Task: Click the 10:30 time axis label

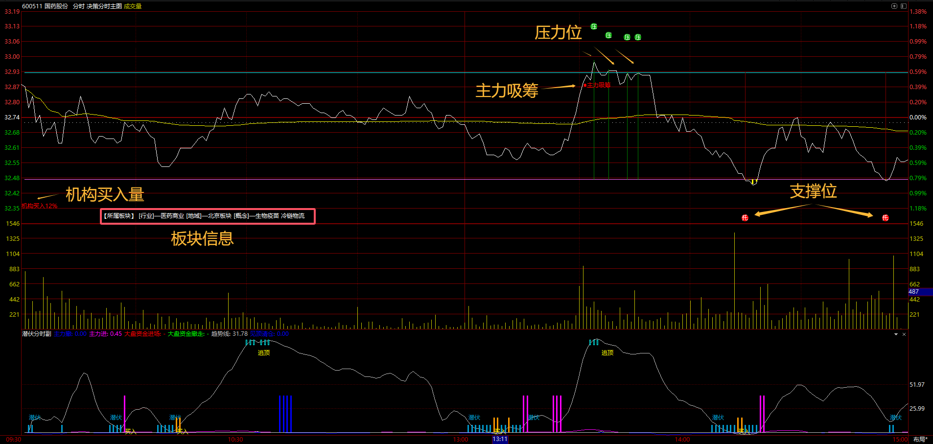Action: [235, 440]
